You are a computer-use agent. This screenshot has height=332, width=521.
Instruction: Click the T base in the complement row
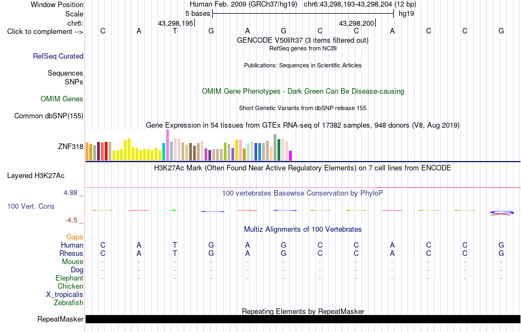pos(175,31)
